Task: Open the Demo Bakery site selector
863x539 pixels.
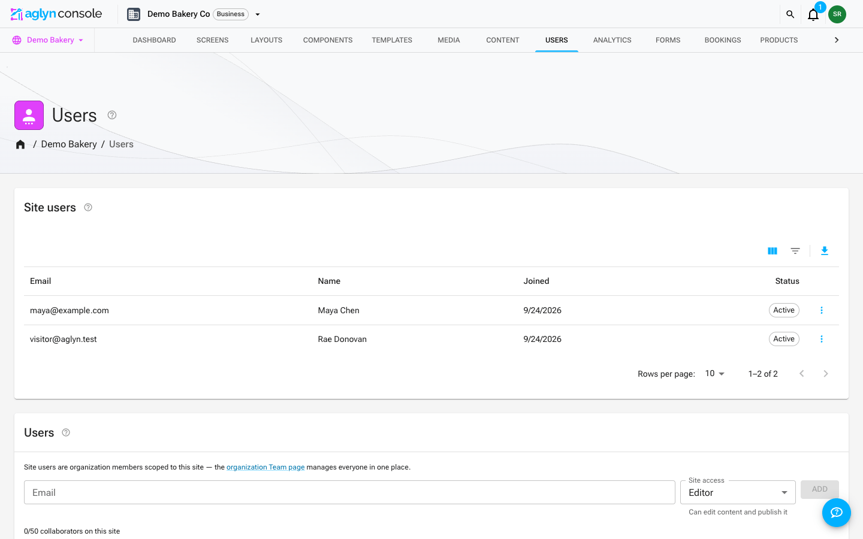Action: click(x=48, y=40)
